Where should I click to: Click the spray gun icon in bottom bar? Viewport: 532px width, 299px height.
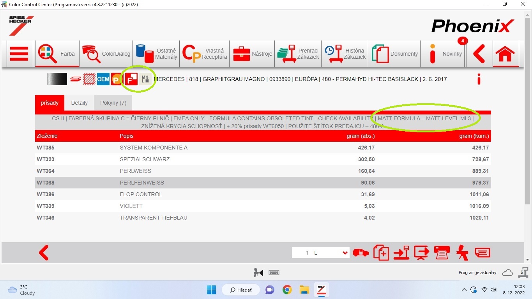[x=463, y=253]
